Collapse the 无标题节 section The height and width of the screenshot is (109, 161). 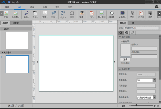click(2, 52)
